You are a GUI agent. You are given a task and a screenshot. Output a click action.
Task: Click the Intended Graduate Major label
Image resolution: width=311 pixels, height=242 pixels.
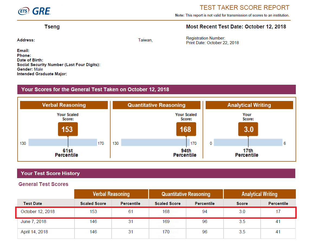[42, 74]
